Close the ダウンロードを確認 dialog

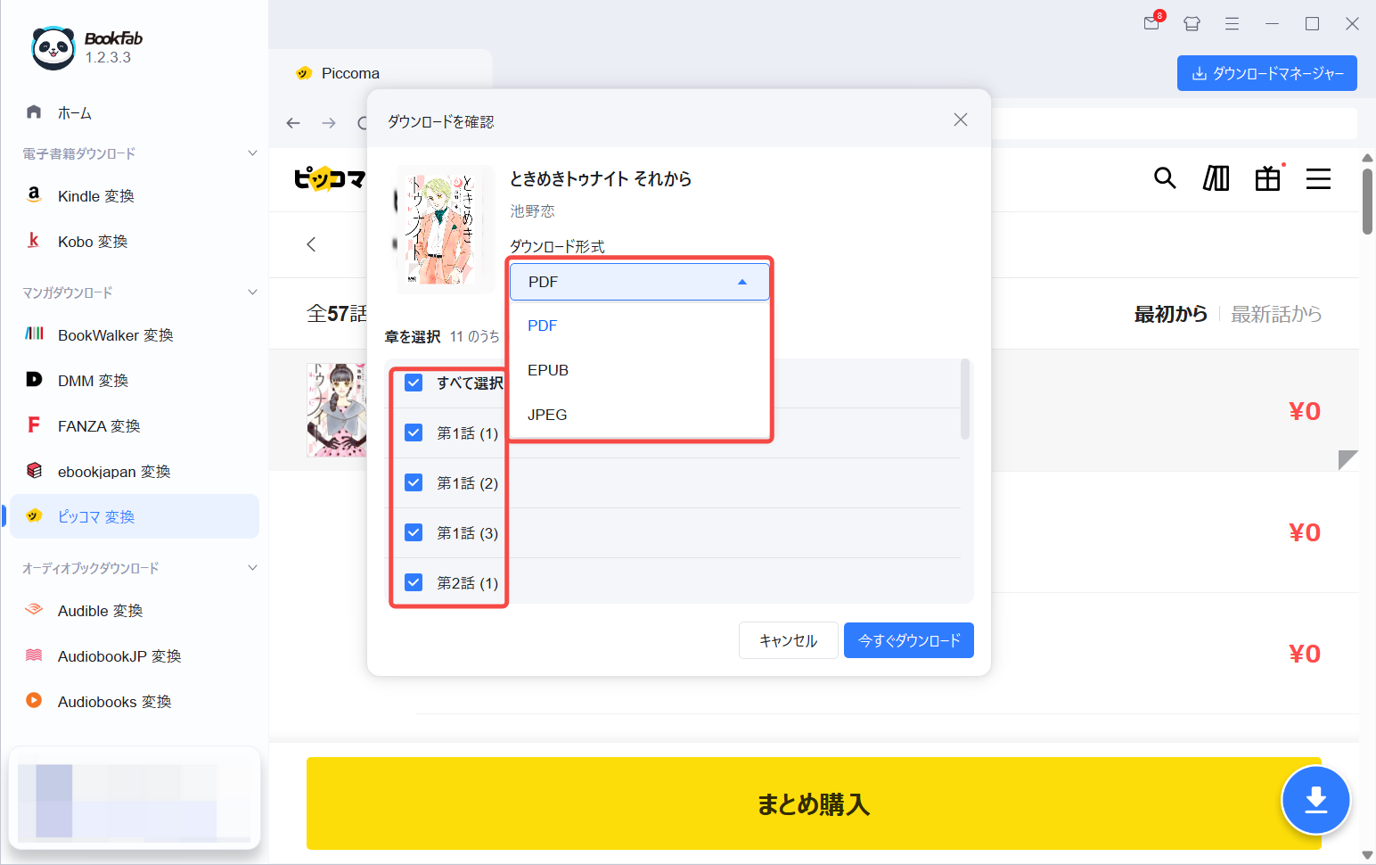(961, 119)
